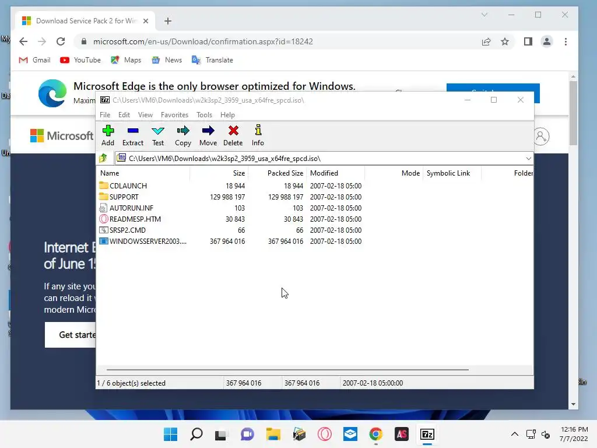Select the SUPPORT folder
597x448 pixels.
pos(124,197)
